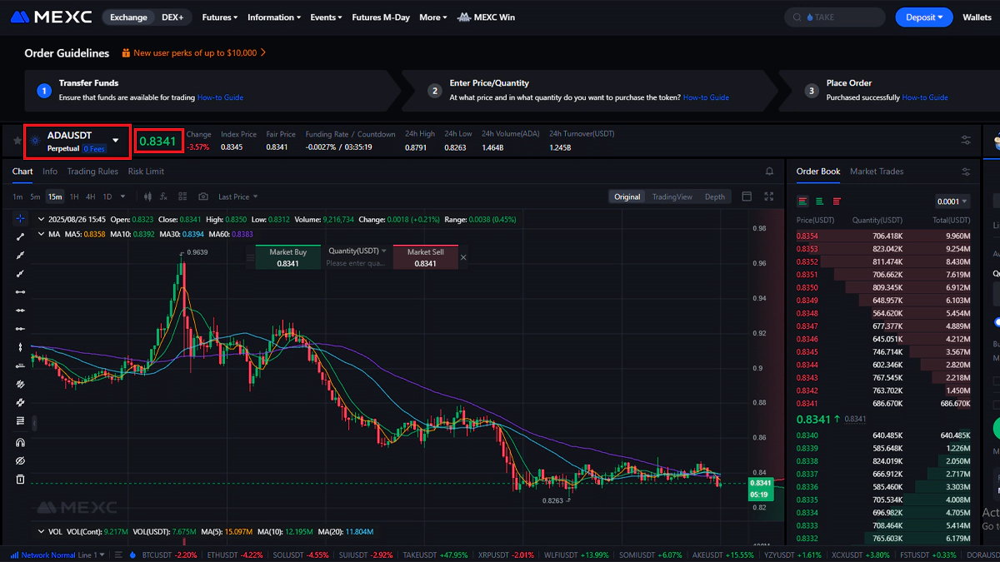Open the chart template grid icon
1000x562 pixels.
click(x=182, y=196)
